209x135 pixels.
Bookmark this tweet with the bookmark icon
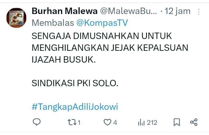[x=177, y=122]
